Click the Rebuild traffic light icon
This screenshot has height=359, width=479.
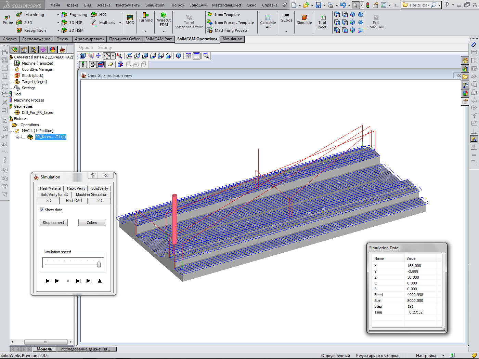[x=368, y=5]
